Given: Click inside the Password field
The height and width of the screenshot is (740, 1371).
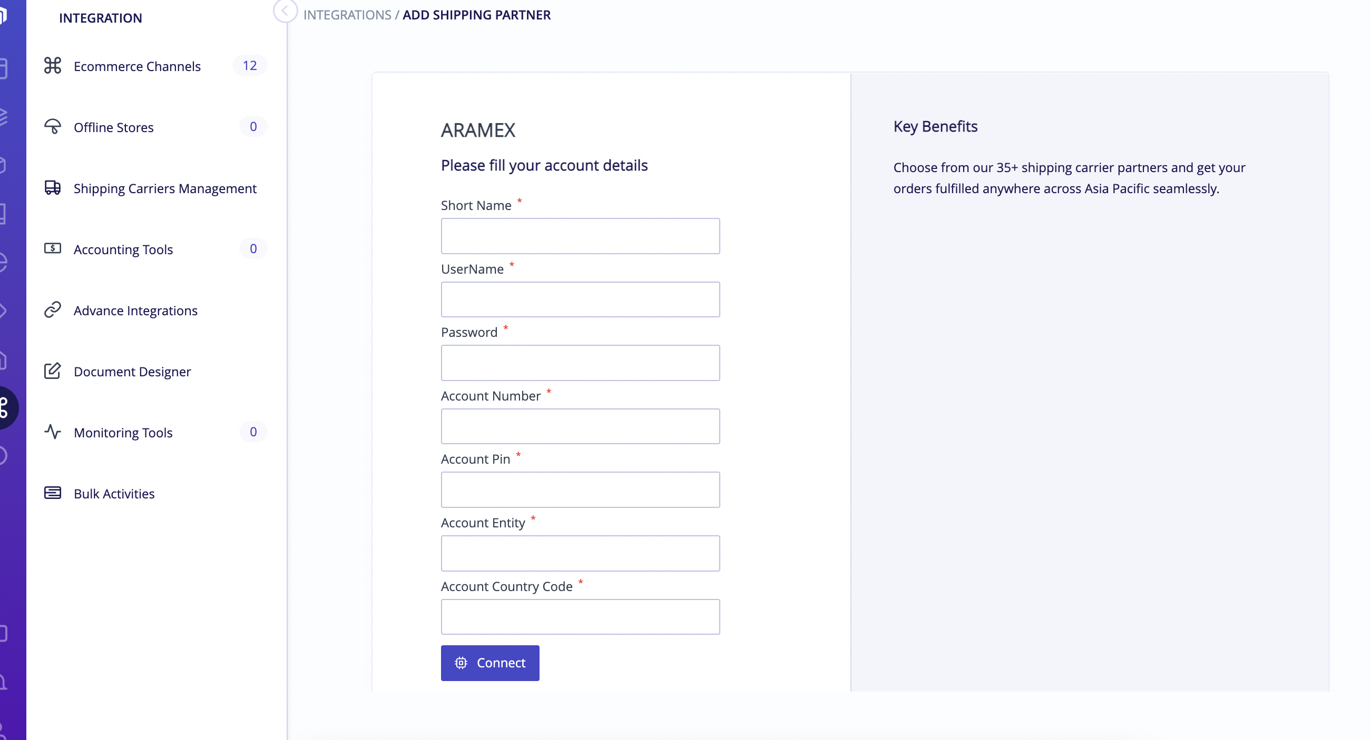Looking at the screenshot, I should pos(580,363).
